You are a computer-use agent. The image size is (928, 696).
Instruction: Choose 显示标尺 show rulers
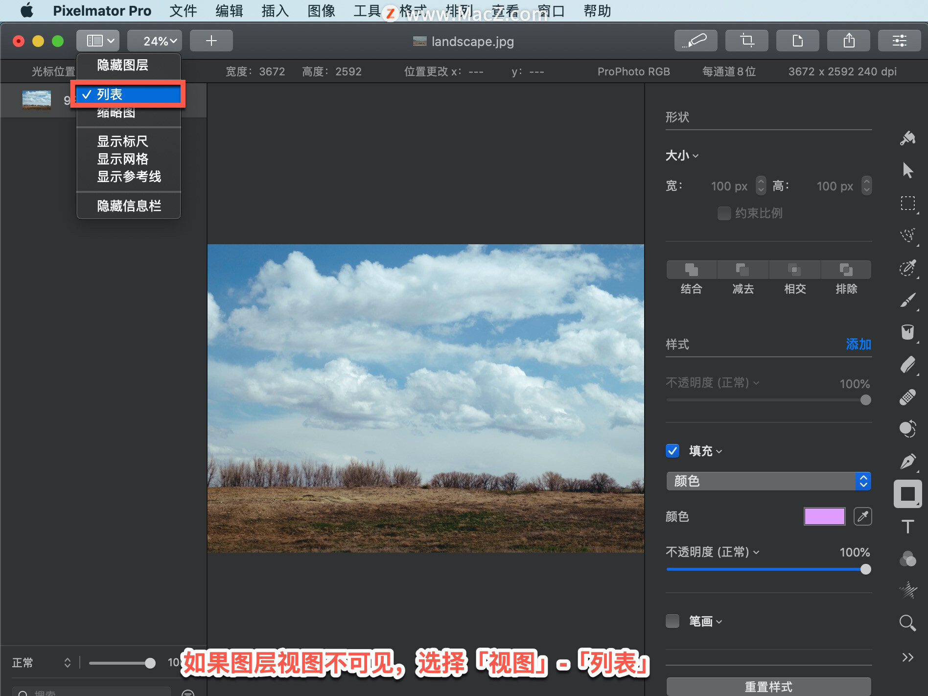[x=129, y=141]
